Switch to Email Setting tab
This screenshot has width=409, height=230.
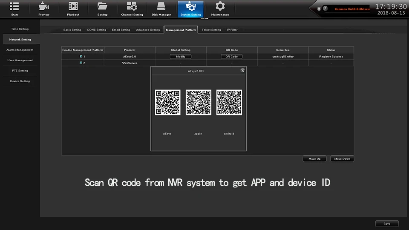coord(121,30)
